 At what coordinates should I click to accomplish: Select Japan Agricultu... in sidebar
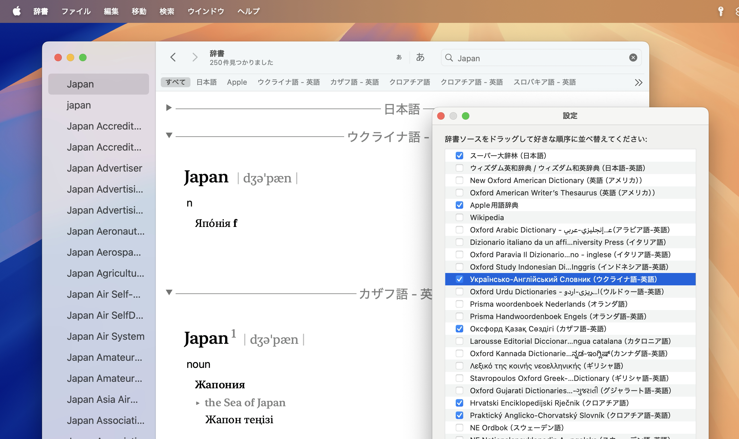(x=99, y=273)
